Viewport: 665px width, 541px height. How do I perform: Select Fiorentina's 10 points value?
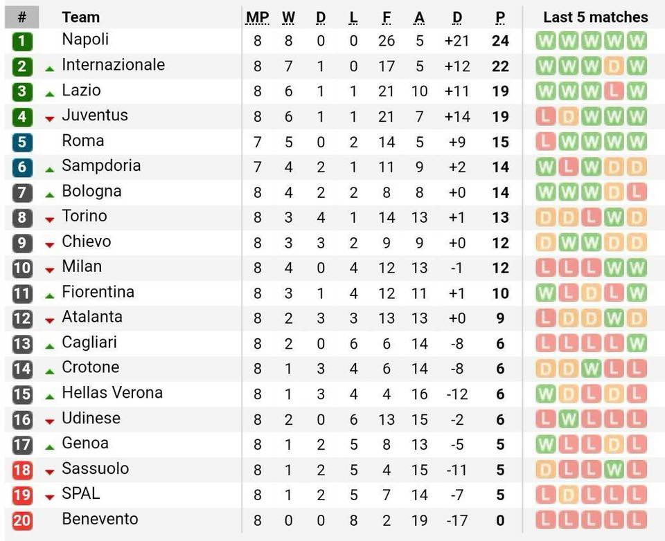(x=500, y=293)
